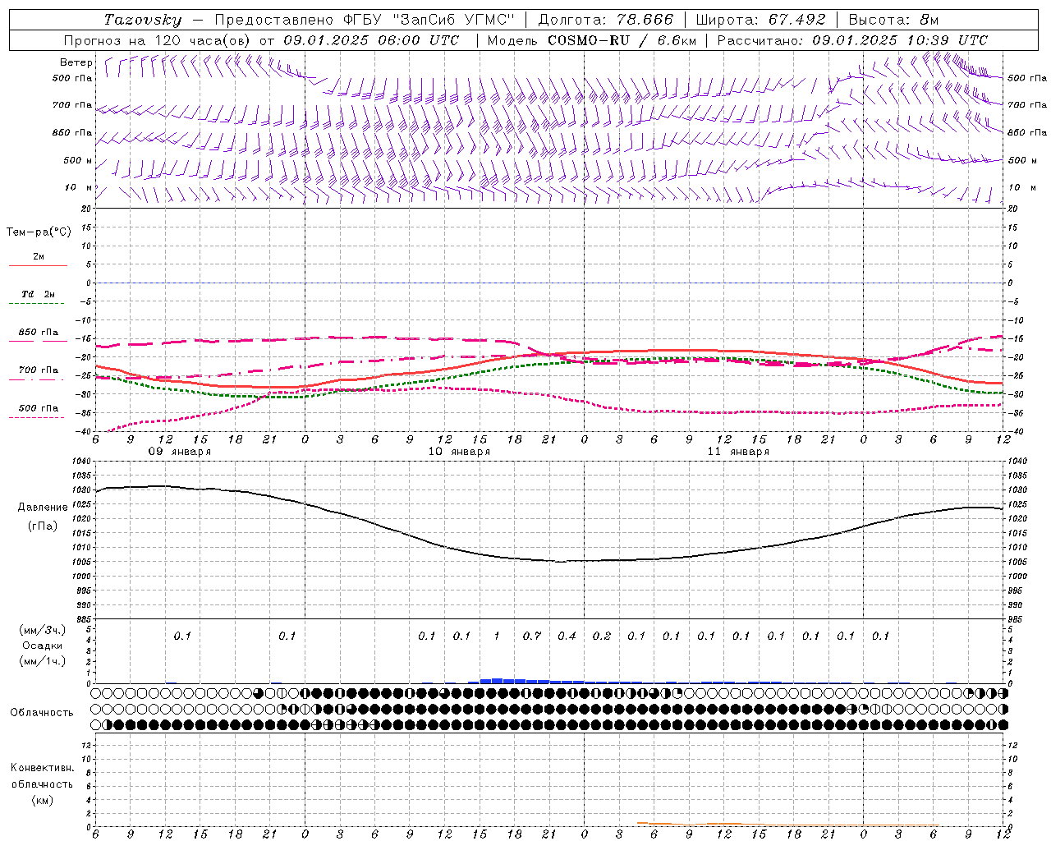1051x841 pixels.
Task: Click the Облачность panel label
Action: click(42, 712)
